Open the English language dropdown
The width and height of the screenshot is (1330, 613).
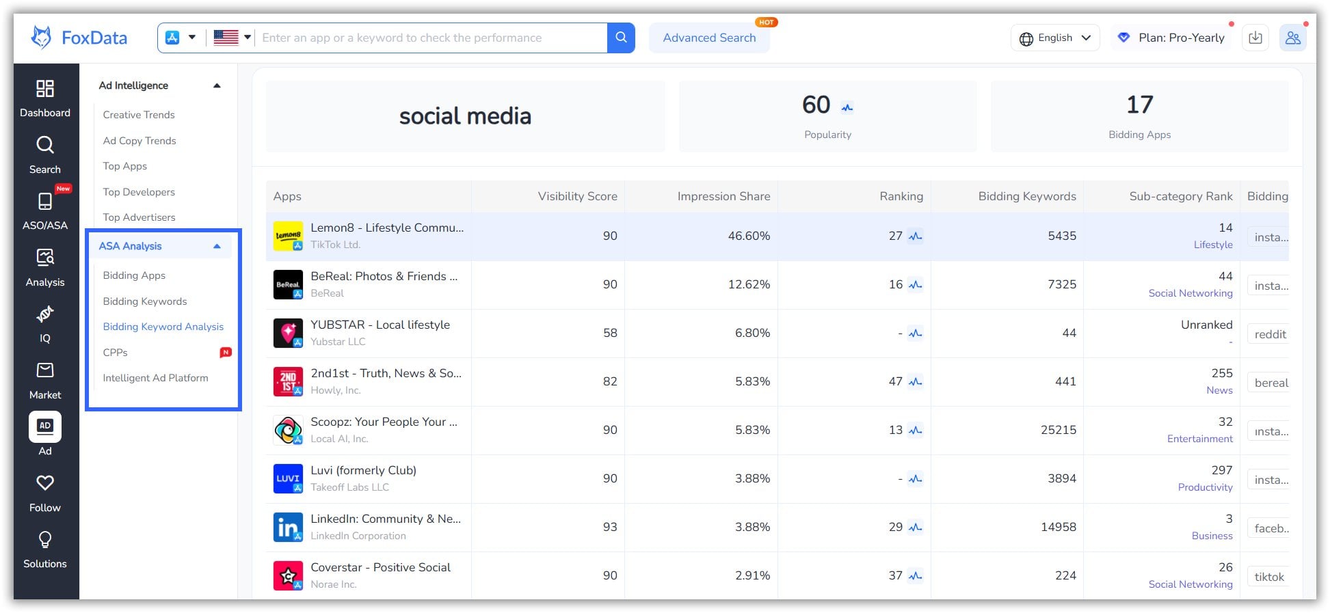pos(1055,38)
